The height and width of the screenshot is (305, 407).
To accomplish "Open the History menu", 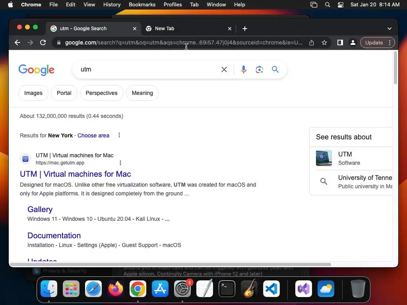I will [x=112, y=5].
